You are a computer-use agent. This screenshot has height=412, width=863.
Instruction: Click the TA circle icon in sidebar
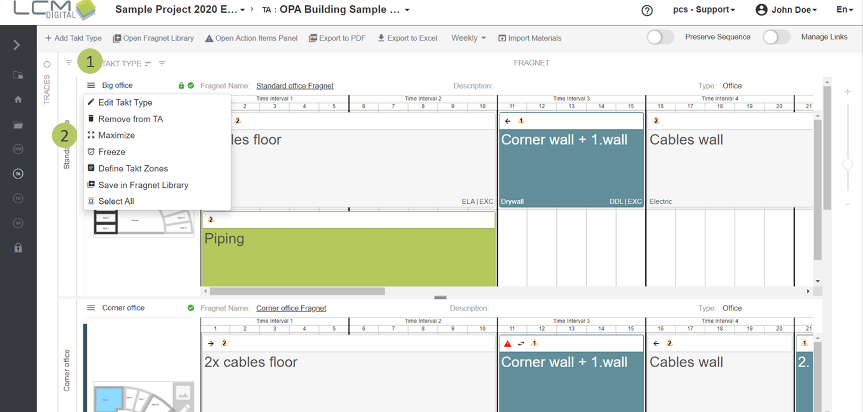[18, 174]
